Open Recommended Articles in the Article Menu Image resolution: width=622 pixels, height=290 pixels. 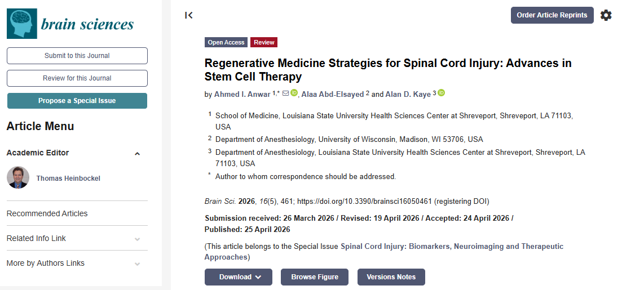pyautogui.click(x=47, y=213)
